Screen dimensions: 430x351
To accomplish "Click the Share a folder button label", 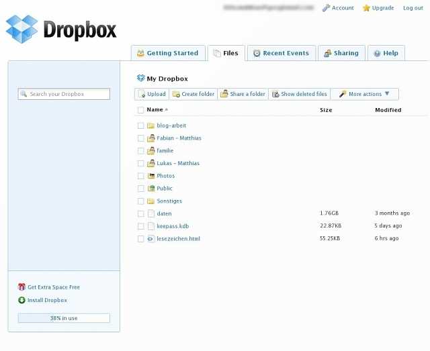I will coord(248,94).
